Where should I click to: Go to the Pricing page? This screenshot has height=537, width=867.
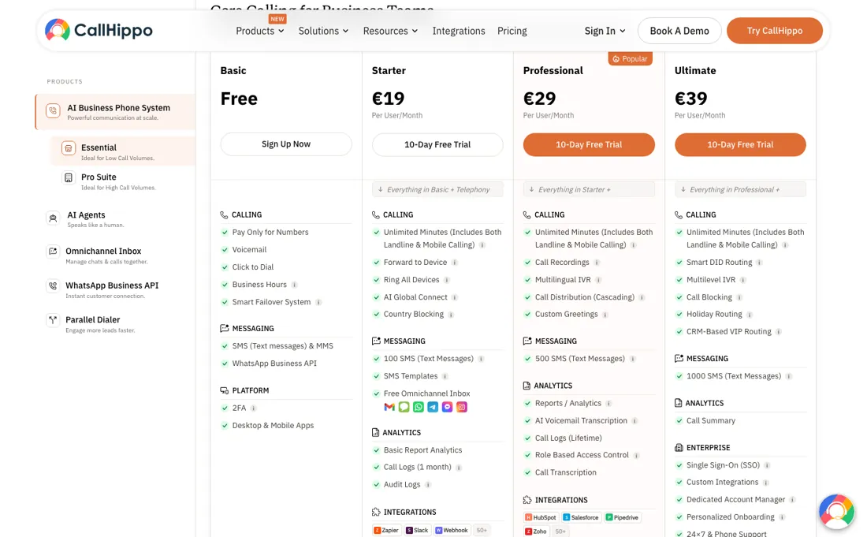[512, 31]
